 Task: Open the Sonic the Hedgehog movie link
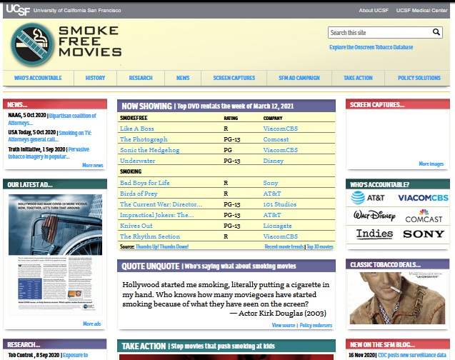(x=149, y=150)
